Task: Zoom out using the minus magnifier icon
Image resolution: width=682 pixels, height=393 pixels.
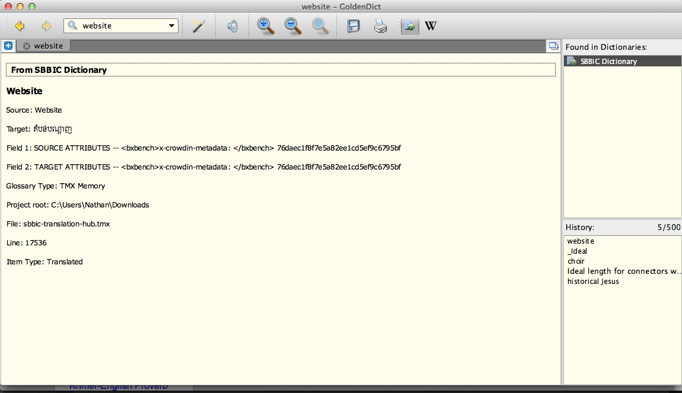Action: [x=292, y=25]
